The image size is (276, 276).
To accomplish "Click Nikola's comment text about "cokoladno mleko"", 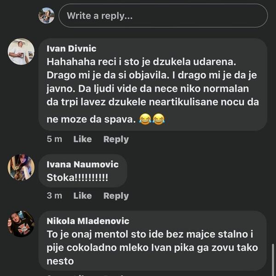I will coord(152,247).
